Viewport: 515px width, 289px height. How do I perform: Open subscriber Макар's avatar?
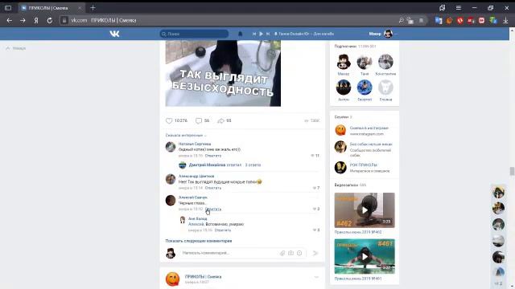tap(344, 62)
